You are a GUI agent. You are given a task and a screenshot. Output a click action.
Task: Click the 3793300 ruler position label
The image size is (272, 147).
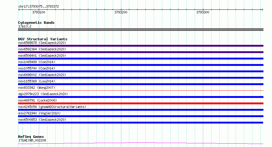203,12
